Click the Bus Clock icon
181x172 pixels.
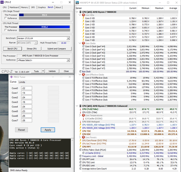(81, 71)
